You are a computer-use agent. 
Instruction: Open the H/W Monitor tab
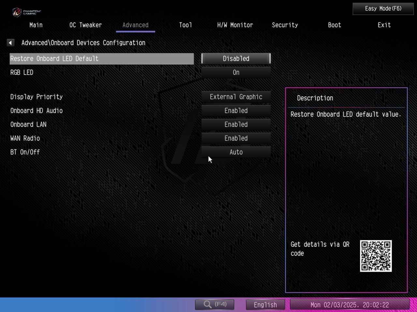235,25
